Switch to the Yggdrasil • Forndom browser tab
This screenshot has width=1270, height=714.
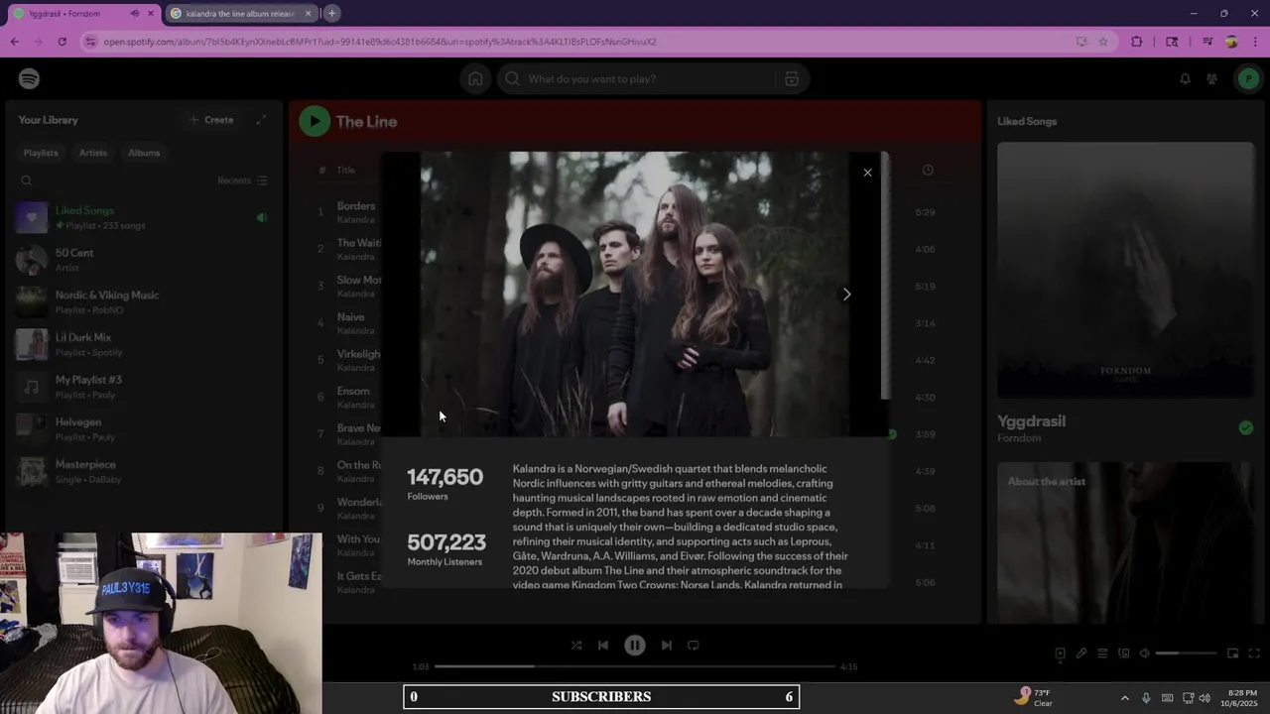click(84, 14)
